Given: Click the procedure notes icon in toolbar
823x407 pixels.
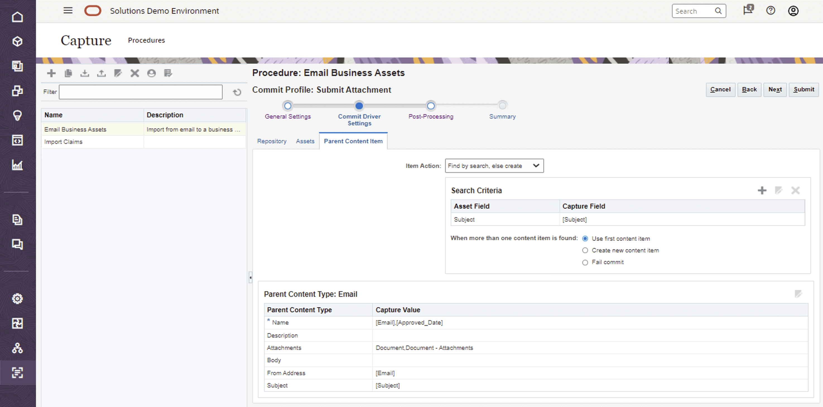Looking at the screenshot, I should point(168,73).
